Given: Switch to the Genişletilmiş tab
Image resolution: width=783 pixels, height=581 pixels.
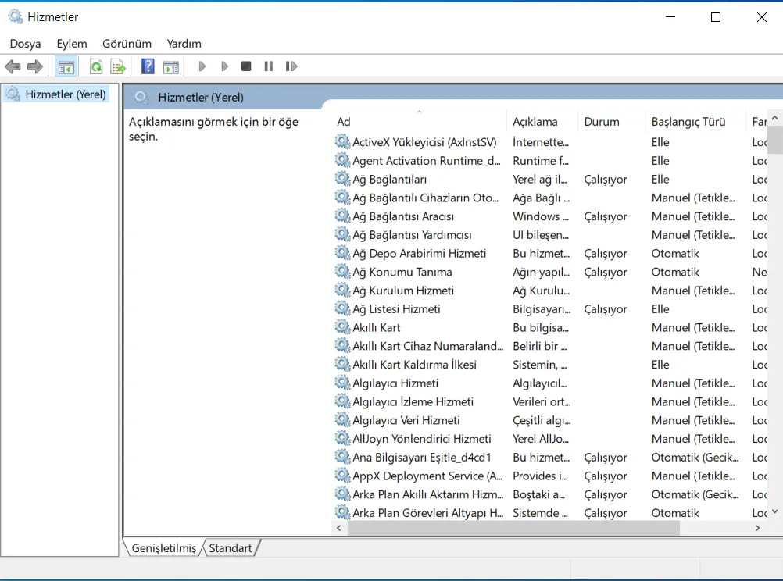Looking at the screenshot, I should point(163,548).
